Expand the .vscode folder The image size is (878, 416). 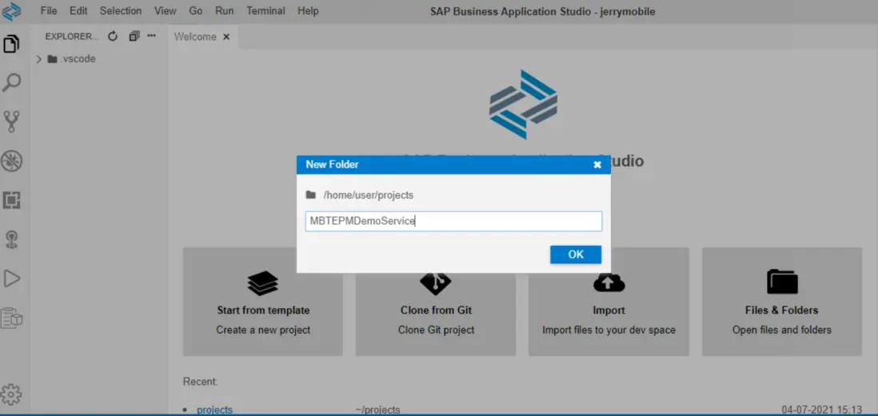point(38,59)
